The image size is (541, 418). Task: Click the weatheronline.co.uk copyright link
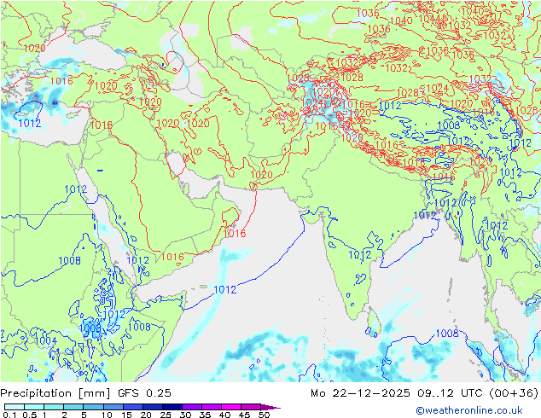point(469,410)
